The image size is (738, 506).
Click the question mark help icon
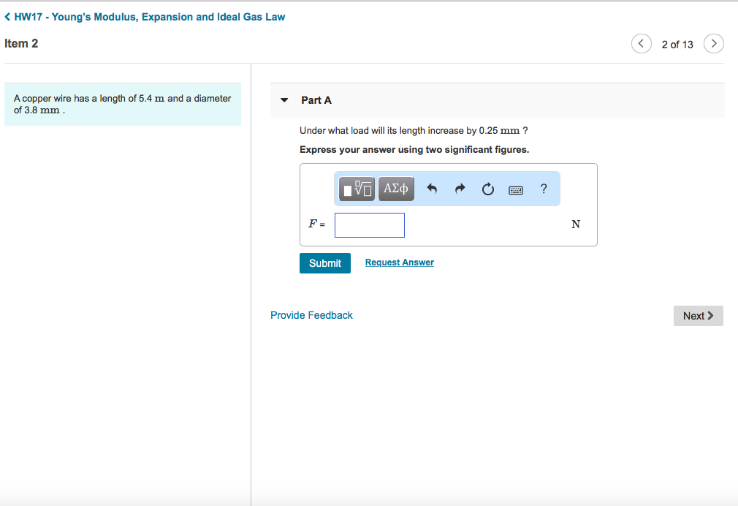(x=543, y=189)
